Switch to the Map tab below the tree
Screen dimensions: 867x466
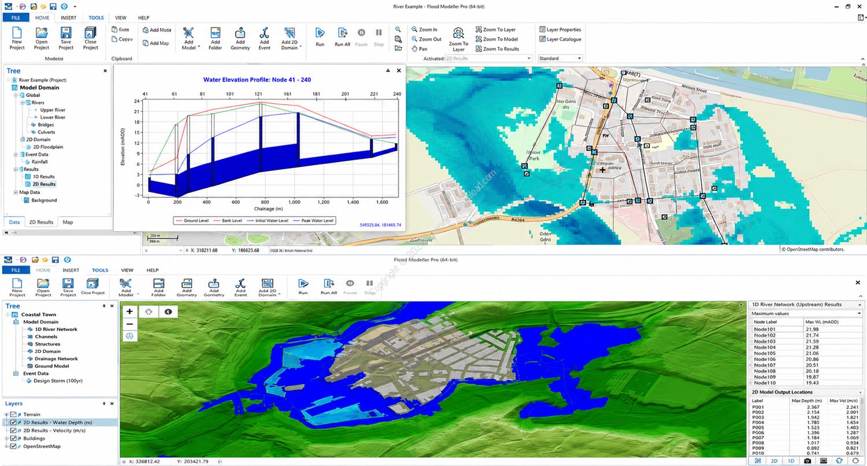point(68,222)
